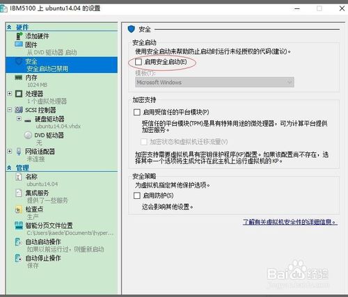Click the 安全启动已禁用 status text
This screenshot has height=297, width=348.
point(47,69)
